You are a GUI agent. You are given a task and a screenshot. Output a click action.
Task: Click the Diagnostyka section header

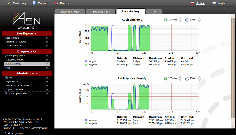click(27, 51)
